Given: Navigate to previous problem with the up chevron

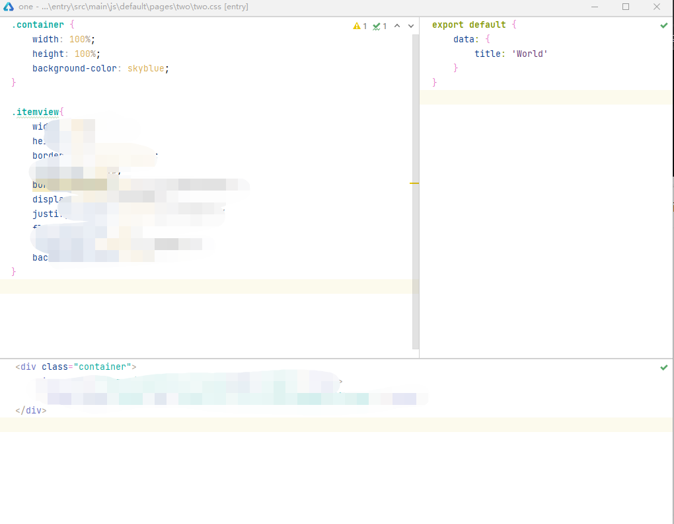Looking at the screenshot, I should [396, 26].
